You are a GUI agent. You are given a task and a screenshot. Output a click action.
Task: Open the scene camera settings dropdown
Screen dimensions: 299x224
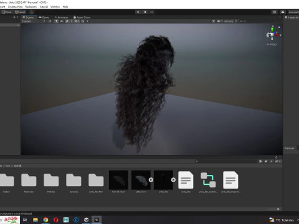coord(220,21)
